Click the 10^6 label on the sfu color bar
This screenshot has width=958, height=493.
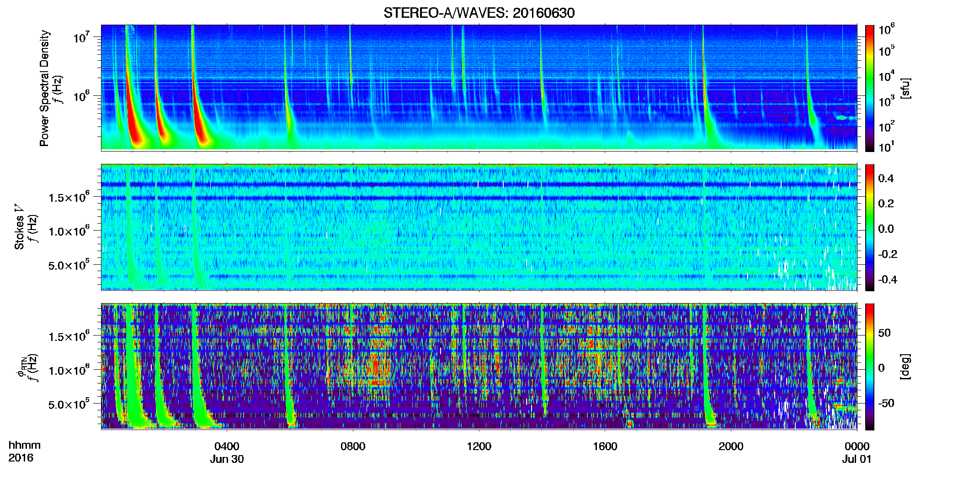point(886,29)
